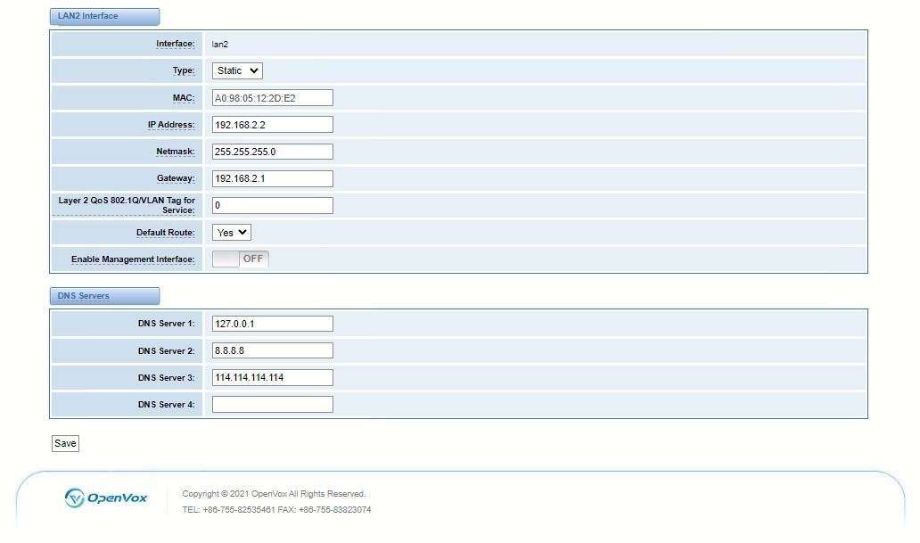Select the LAN2 Interface section tab

click(x=104, y=16)
